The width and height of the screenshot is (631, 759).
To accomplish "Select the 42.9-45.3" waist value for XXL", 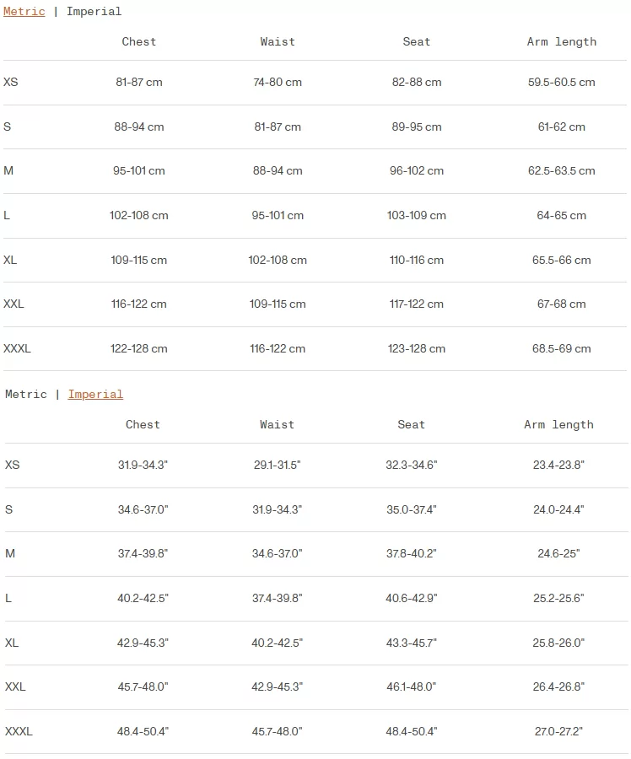I will (x=277, y=686).
